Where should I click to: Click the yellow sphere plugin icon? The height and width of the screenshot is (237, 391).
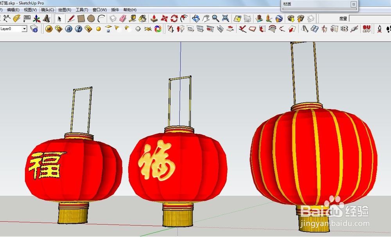click(99, 29)
